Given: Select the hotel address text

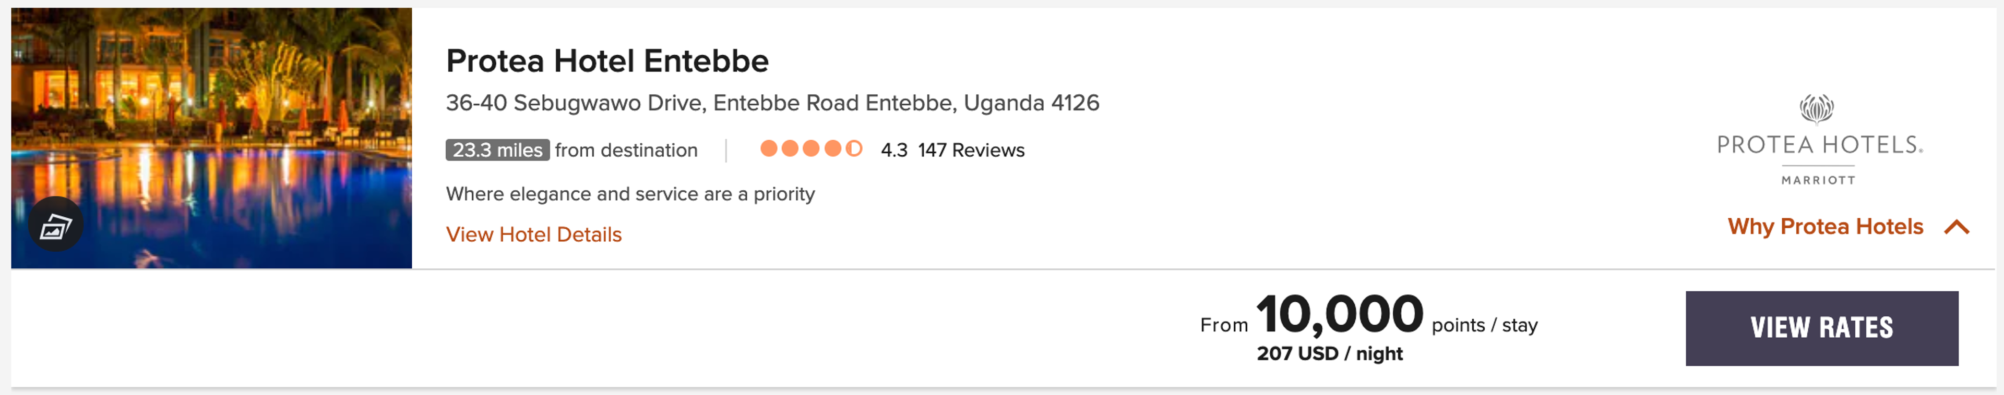Looking at the screenshot, I should (x=772, y=103).
